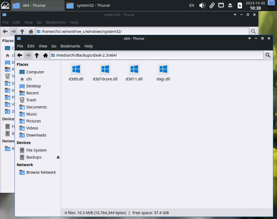Open Help menu in x64 window
277x219 pixels.
[89, 46]
